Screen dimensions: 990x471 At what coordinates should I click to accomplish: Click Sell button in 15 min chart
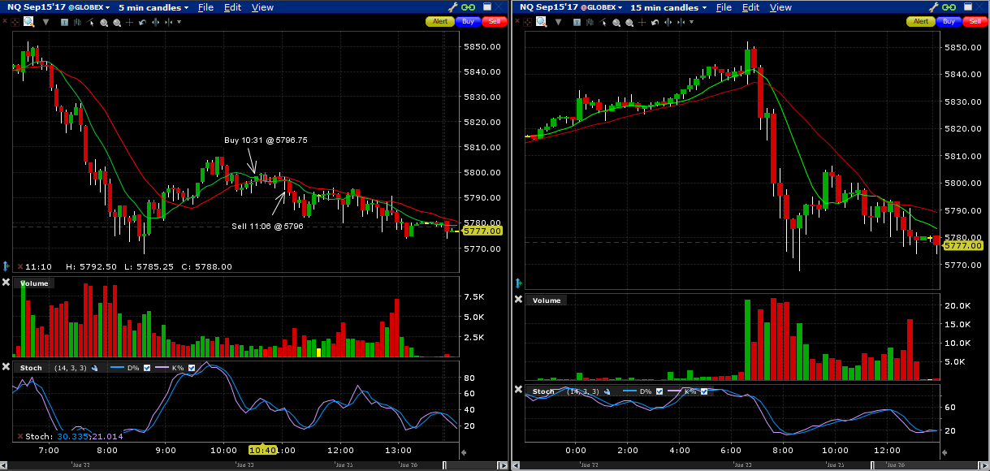tap(975, 22)
